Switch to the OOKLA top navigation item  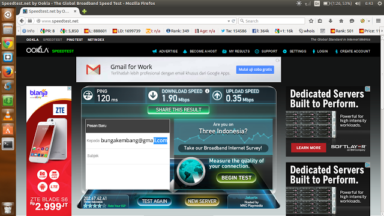click(32, 40)
